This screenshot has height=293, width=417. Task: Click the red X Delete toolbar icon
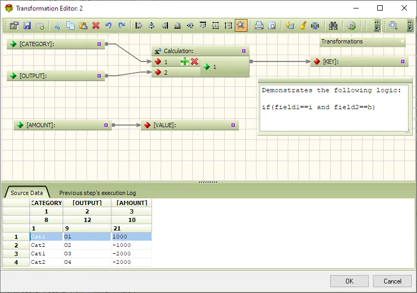[96, 25]
